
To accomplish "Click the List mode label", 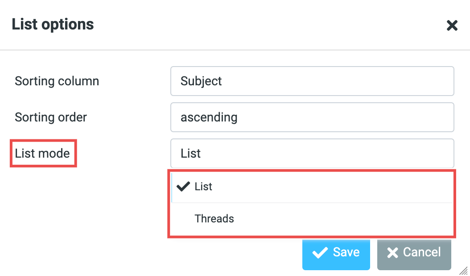I will [42, 154].
